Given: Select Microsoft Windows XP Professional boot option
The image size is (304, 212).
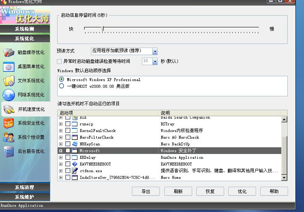Looking at the screenshot, I should point(61,79).
